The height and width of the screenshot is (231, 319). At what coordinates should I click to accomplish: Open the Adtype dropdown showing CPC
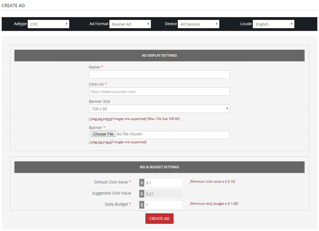pos(48,24)
